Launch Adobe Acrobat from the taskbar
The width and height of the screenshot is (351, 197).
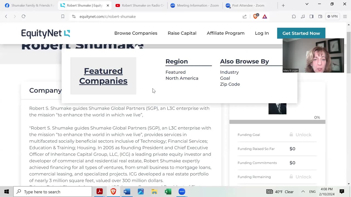(x=100, y=192)
